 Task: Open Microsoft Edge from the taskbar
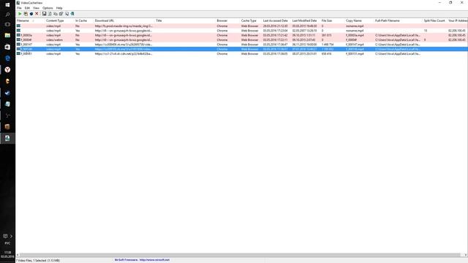pos(7,58)
